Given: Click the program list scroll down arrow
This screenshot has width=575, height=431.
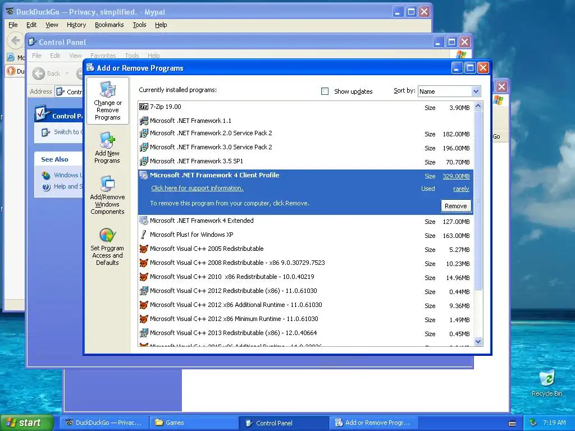Looking at the screenshot, I should point(478,342).
